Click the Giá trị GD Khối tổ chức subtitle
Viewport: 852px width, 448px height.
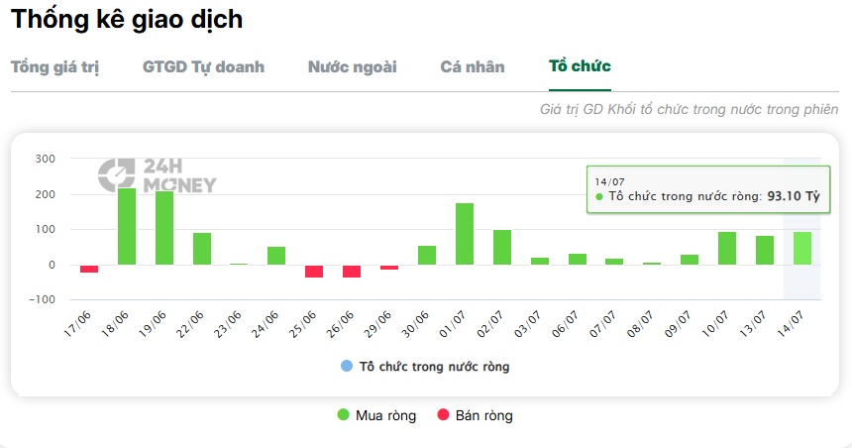[x=689, y=109]
